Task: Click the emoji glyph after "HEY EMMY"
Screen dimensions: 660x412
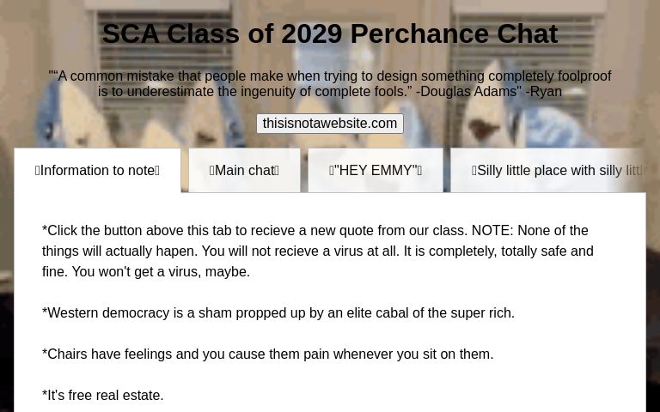Action: tap(419, 171)
